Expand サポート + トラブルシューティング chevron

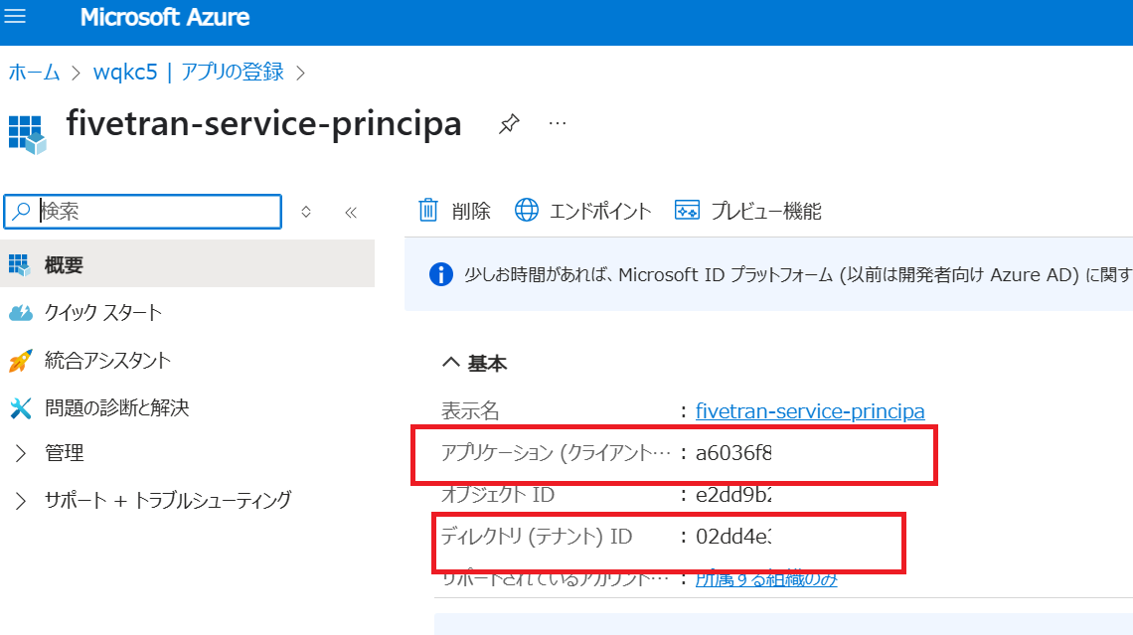click(20, 501)
